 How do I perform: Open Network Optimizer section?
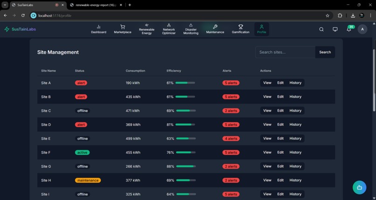tap(169, 29)
